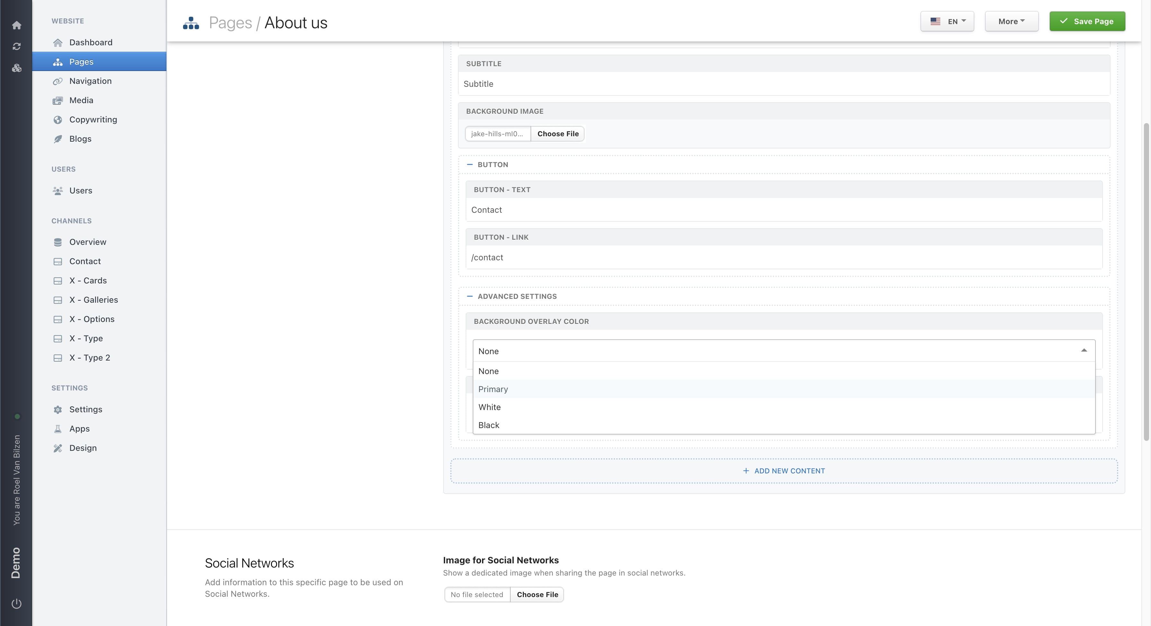Collapse the Advanced Settings section

coord(470,297)
